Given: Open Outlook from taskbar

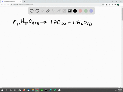Looking at the screenshot, I should point(28,90).
